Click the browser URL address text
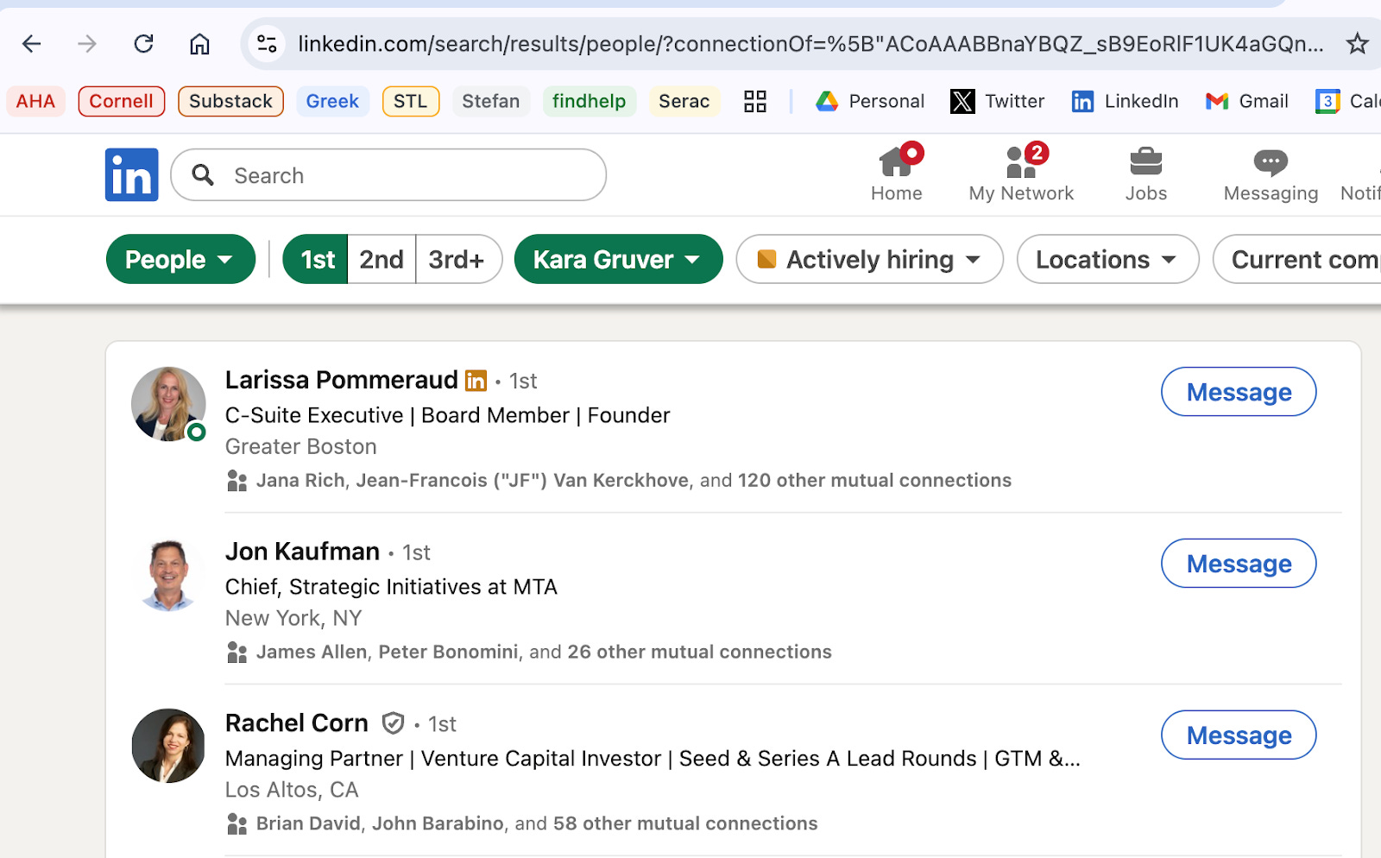 810,44
